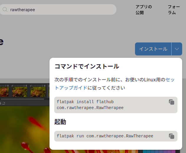This screenshot has width=186, height=153.
Task: Open the アプリの公開 menu link
Action: pos(144,10)
